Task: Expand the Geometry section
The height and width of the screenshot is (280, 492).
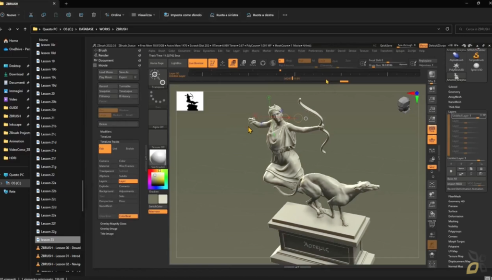Action: pos(454,92)
